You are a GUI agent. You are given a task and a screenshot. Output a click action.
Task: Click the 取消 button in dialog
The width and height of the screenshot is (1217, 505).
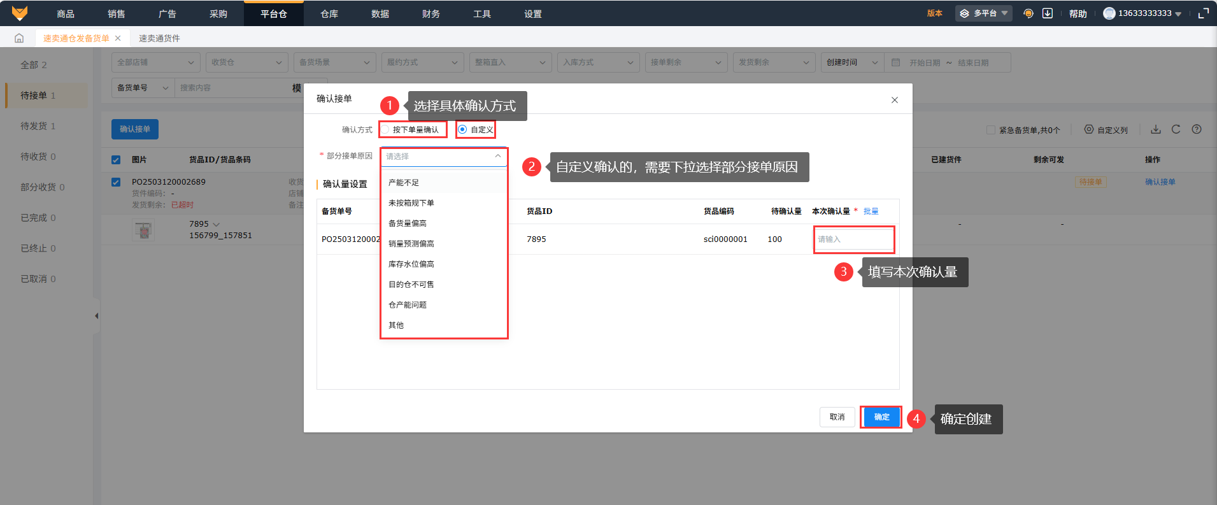click(837, 417)
